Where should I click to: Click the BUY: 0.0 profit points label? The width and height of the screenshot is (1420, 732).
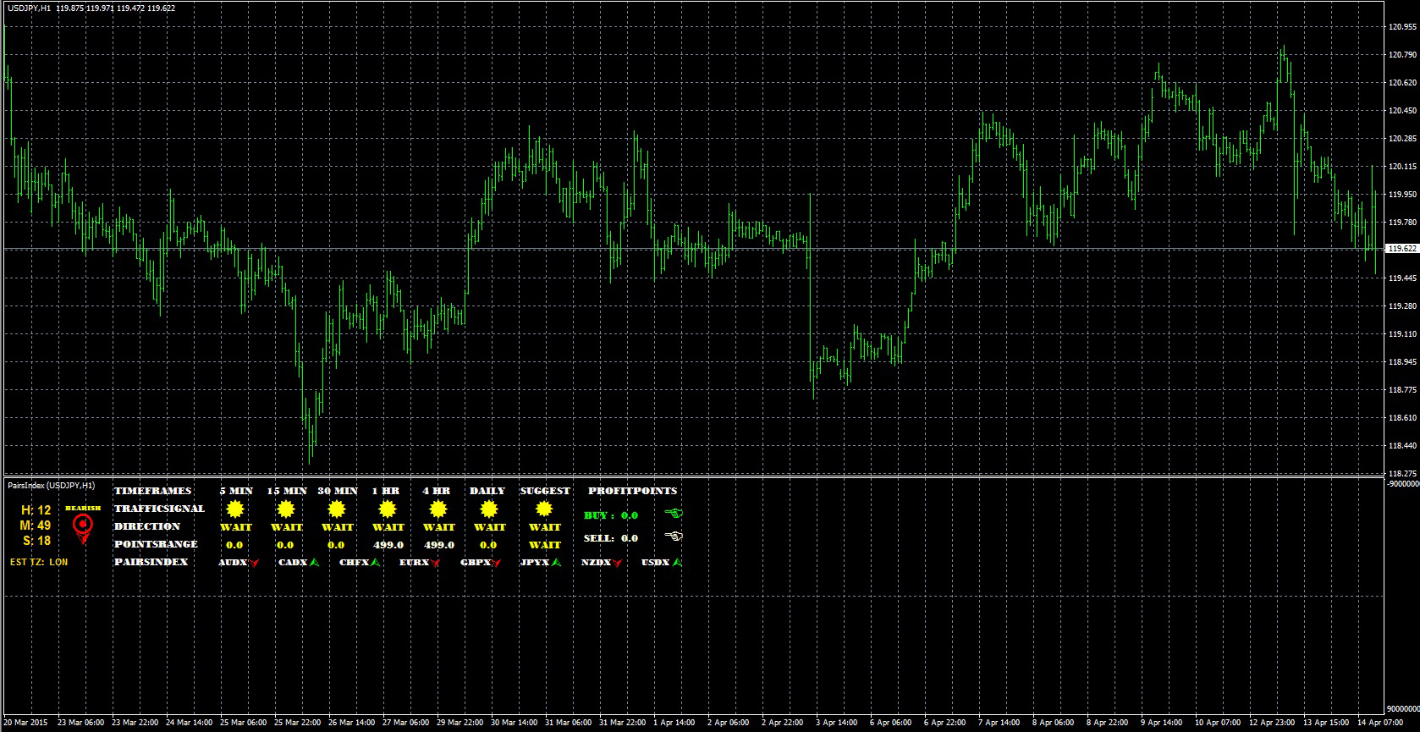(611, 515)
